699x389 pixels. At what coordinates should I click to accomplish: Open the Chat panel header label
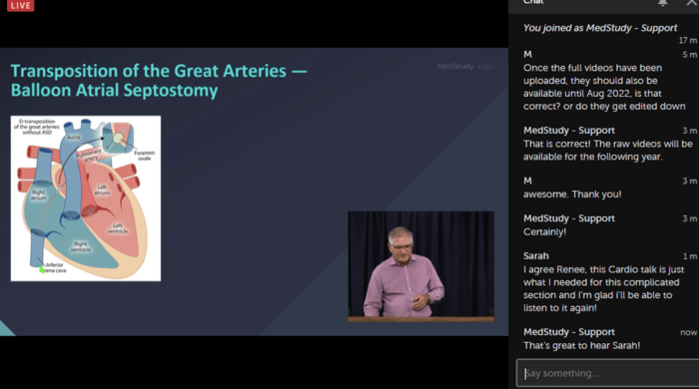533,2
